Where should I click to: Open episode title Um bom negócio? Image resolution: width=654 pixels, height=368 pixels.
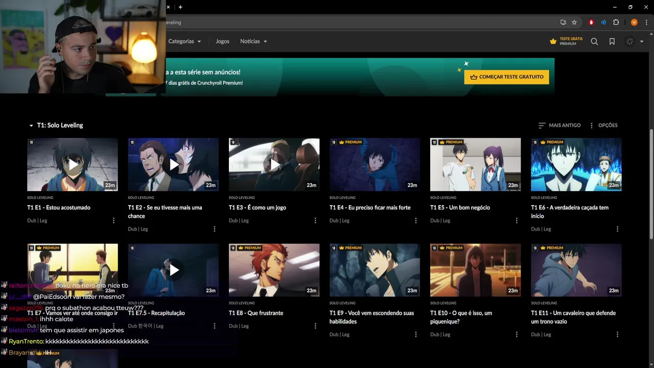tap(460, 208)
